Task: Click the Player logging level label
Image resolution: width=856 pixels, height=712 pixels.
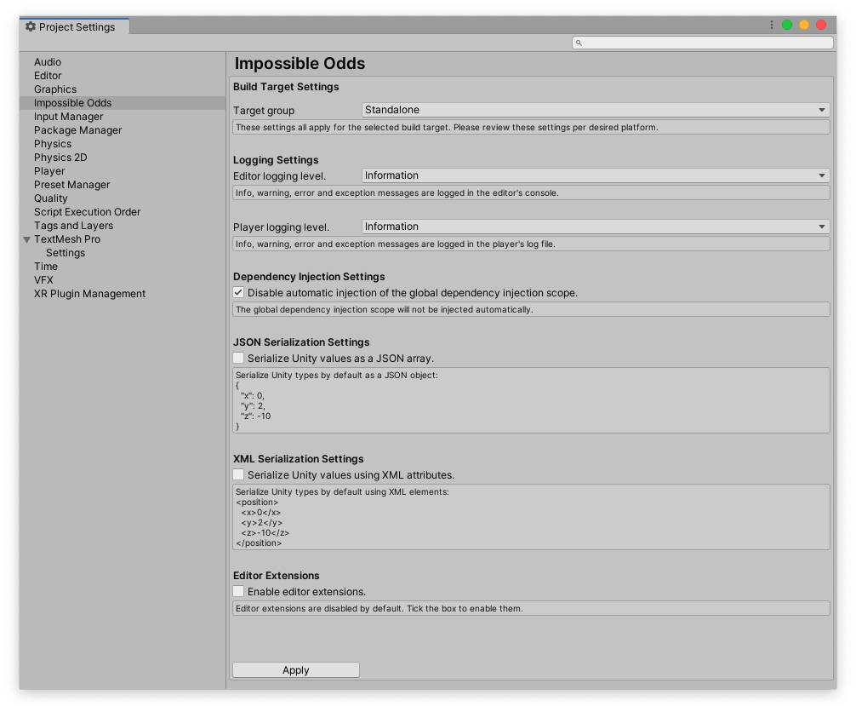Action: [x=281, y=227]
